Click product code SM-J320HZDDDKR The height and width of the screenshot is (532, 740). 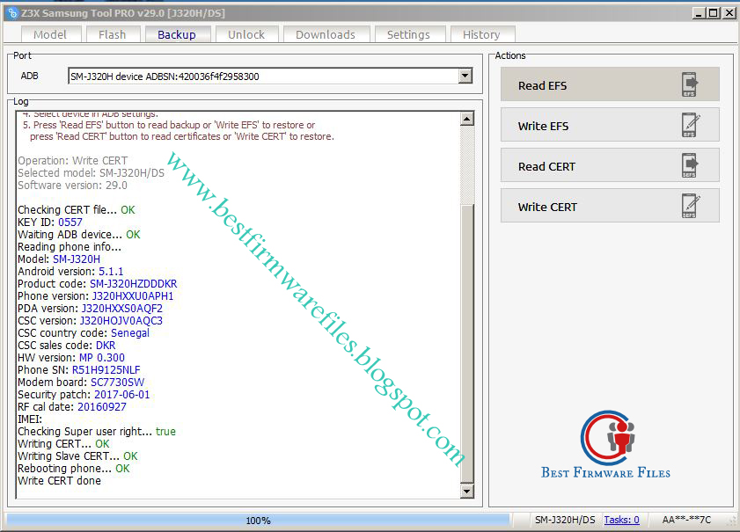pyautogui.click(x=134, y=284)
